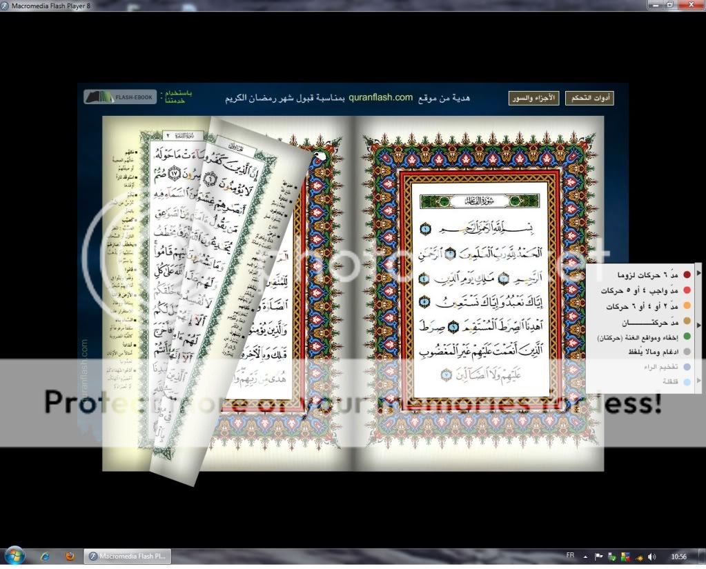
Task: Click the Safely Remove Hardware tray icon
Action: (612, 557)
